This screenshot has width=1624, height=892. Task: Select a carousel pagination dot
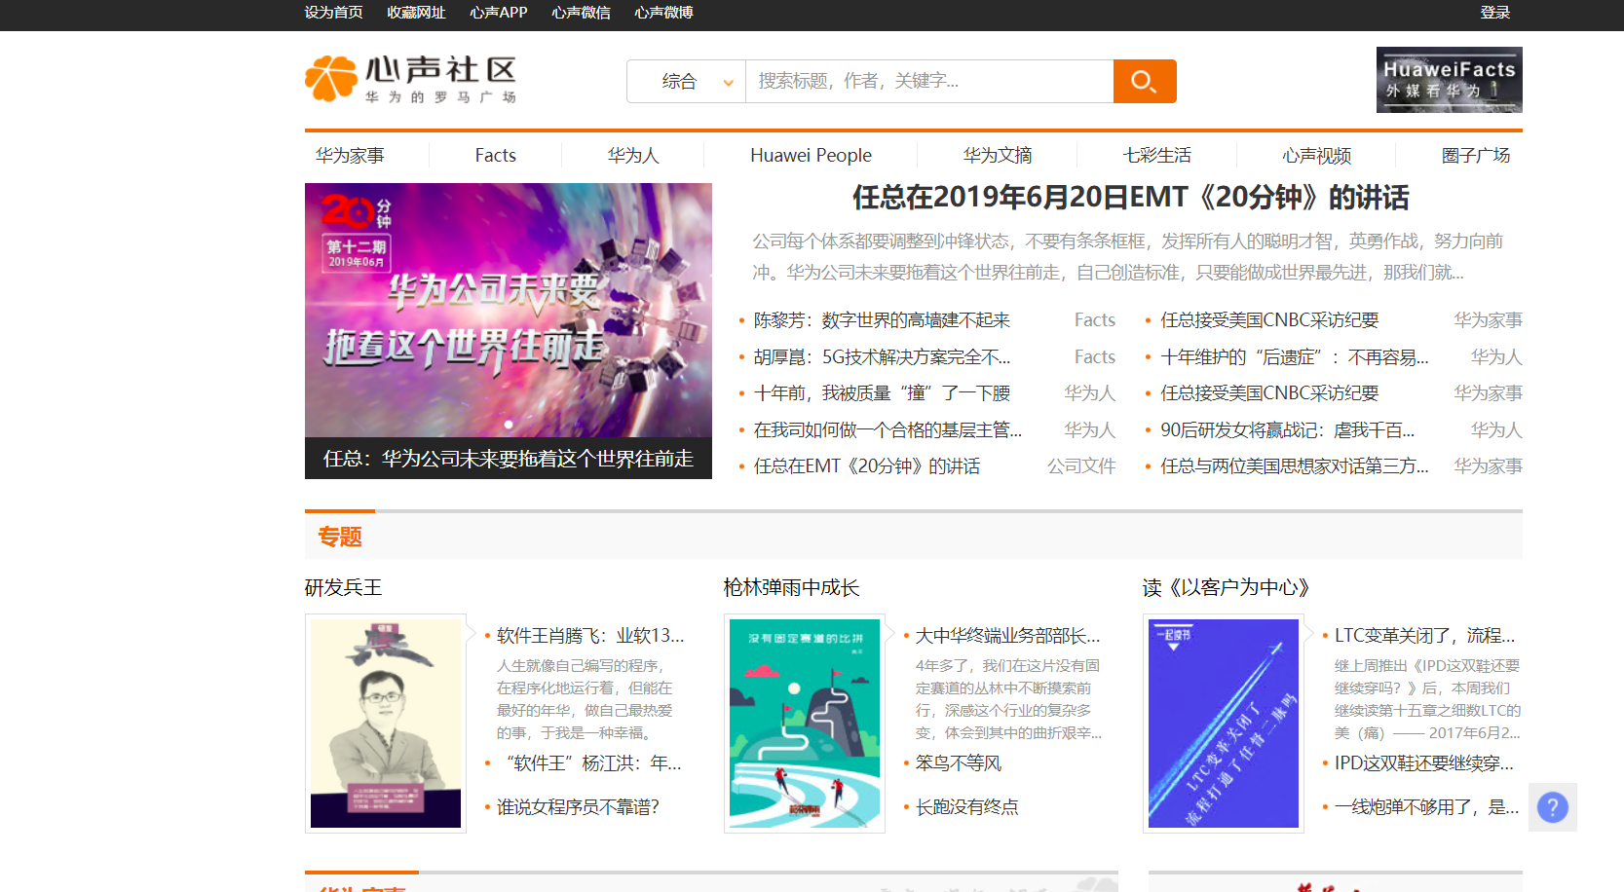tap(509, 425)
